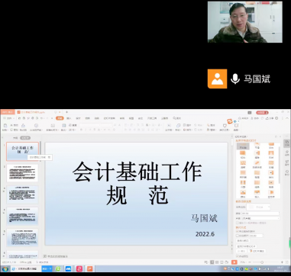Image resolution: width=291 pixels, height=276 pixels.
Task: Apply the 擦除 transition effect
Action: tap(257, 155)
